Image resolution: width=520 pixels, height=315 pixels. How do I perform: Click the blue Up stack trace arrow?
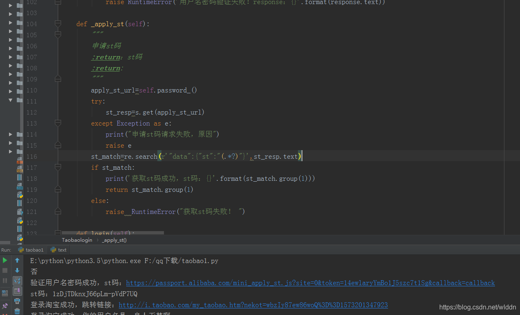17,260
